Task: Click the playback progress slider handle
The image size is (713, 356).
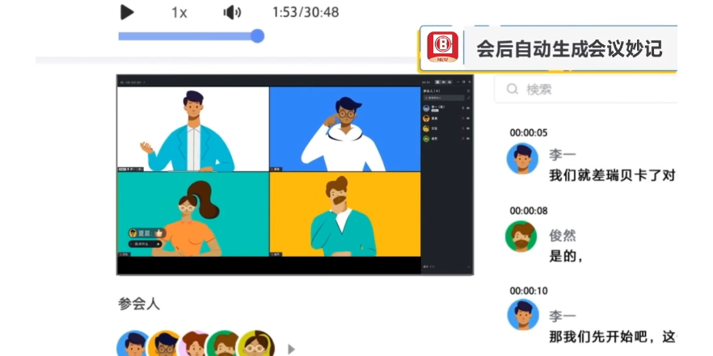Action: click(257, 36)
